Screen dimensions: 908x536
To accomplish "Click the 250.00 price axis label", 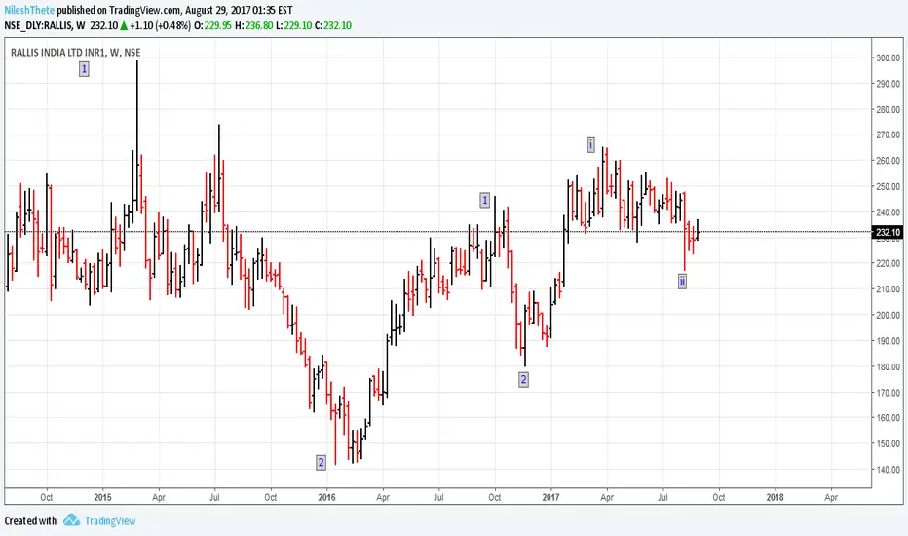I will click(889, 186).
